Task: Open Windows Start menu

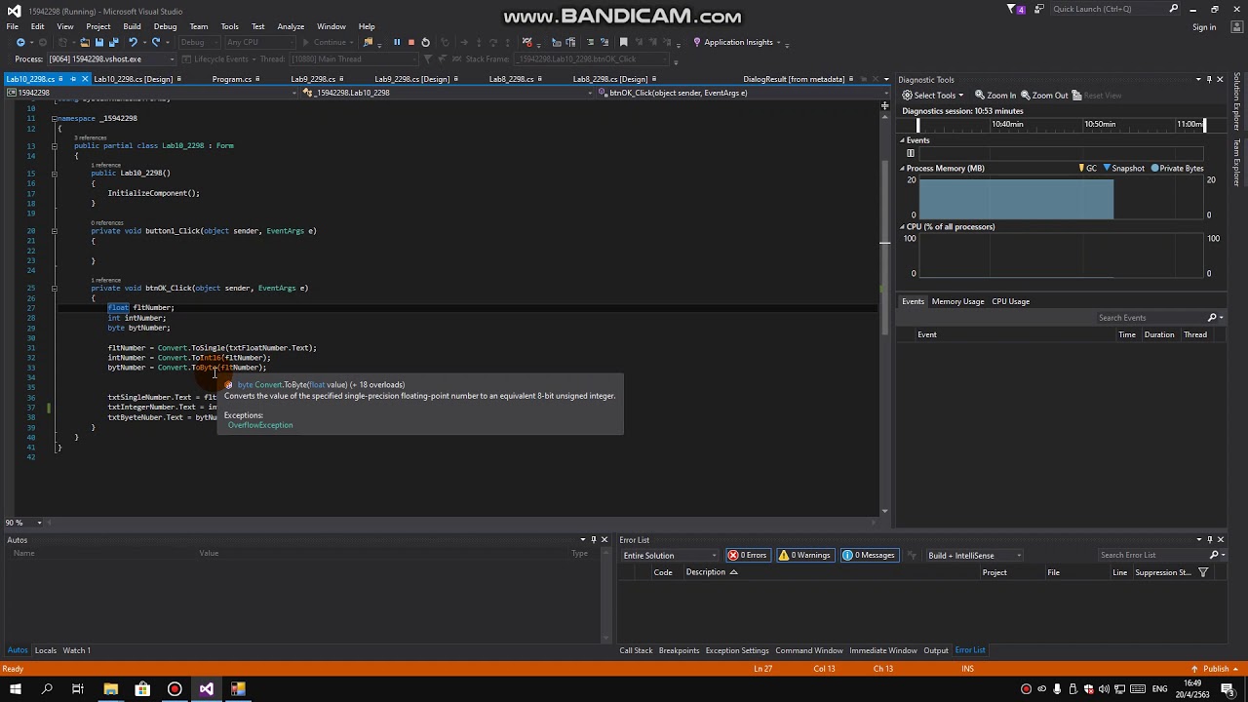Action: 15,689
